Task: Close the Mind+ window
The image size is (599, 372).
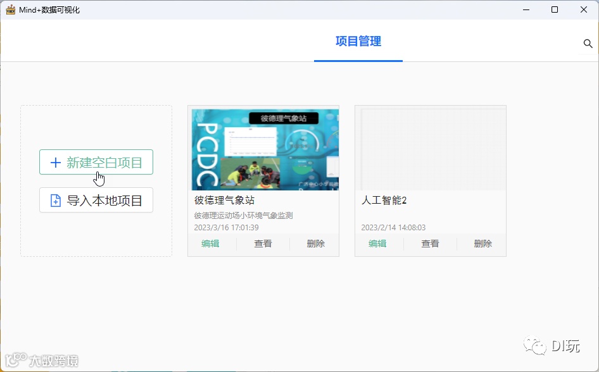Action: pyautogui.click(x=584, y=9)
